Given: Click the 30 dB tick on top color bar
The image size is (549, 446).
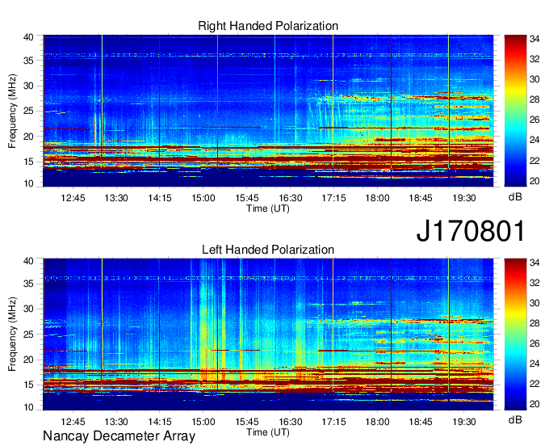Looking at the screenshot, I should pyautogui.click(x=534, y=79).
